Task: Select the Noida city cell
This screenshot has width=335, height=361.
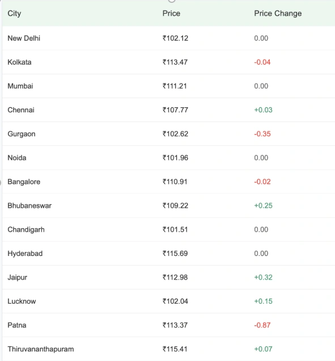Action: [17, 158]
